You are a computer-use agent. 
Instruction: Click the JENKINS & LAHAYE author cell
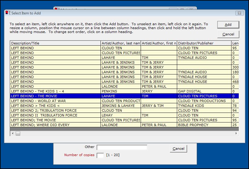point(121,106)
